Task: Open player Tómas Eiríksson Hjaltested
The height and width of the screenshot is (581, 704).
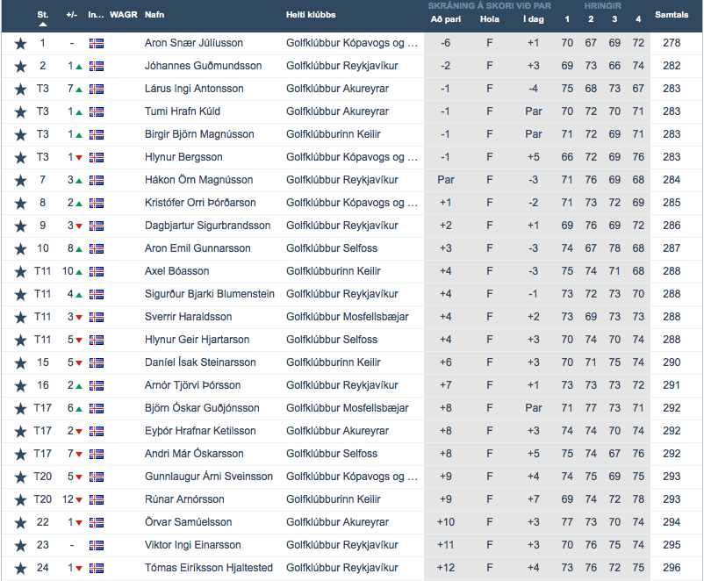Action: (x=209, y=568)
